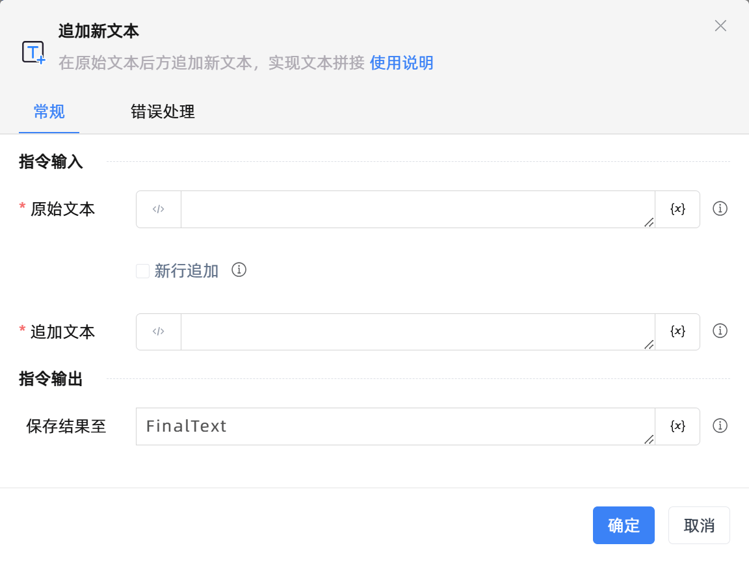Screen dimensions: 749x563
Task: Confirm with the 确定 button
Action: coord(624,525)
